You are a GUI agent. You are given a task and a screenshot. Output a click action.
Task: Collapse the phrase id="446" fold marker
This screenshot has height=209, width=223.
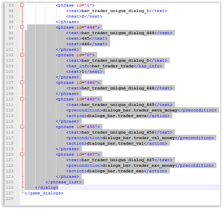(22, 82)
